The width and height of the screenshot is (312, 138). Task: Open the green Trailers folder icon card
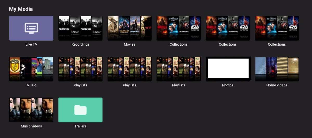(80, 110)
